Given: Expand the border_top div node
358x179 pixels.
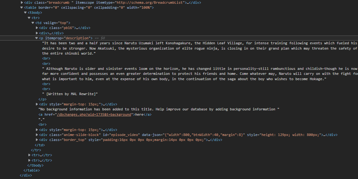Looking at the screenshot, I should pos(37,140).
